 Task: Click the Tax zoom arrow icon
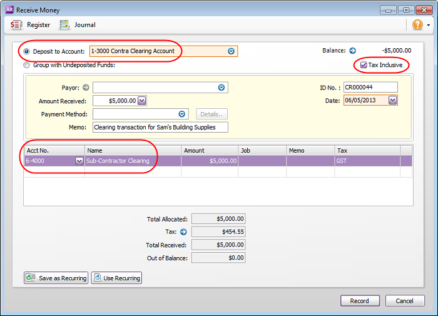pos(183,232)
